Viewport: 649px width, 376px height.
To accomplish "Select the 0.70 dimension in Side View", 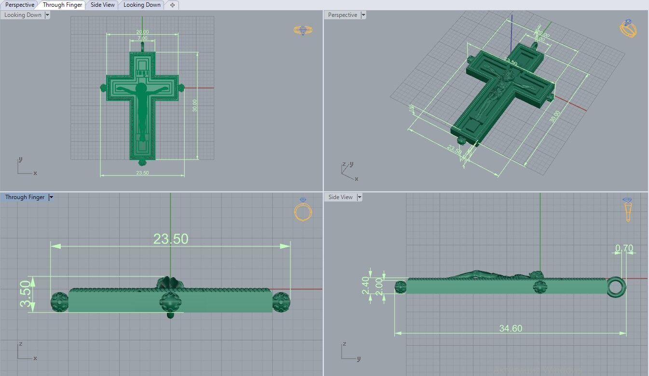I will click(624, 249).
